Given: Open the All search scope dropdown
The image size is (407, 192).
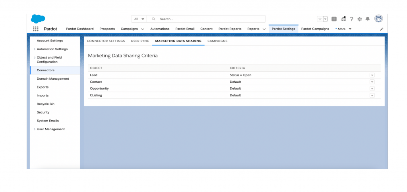Looking at the screenshot, I should coord(139,19).
